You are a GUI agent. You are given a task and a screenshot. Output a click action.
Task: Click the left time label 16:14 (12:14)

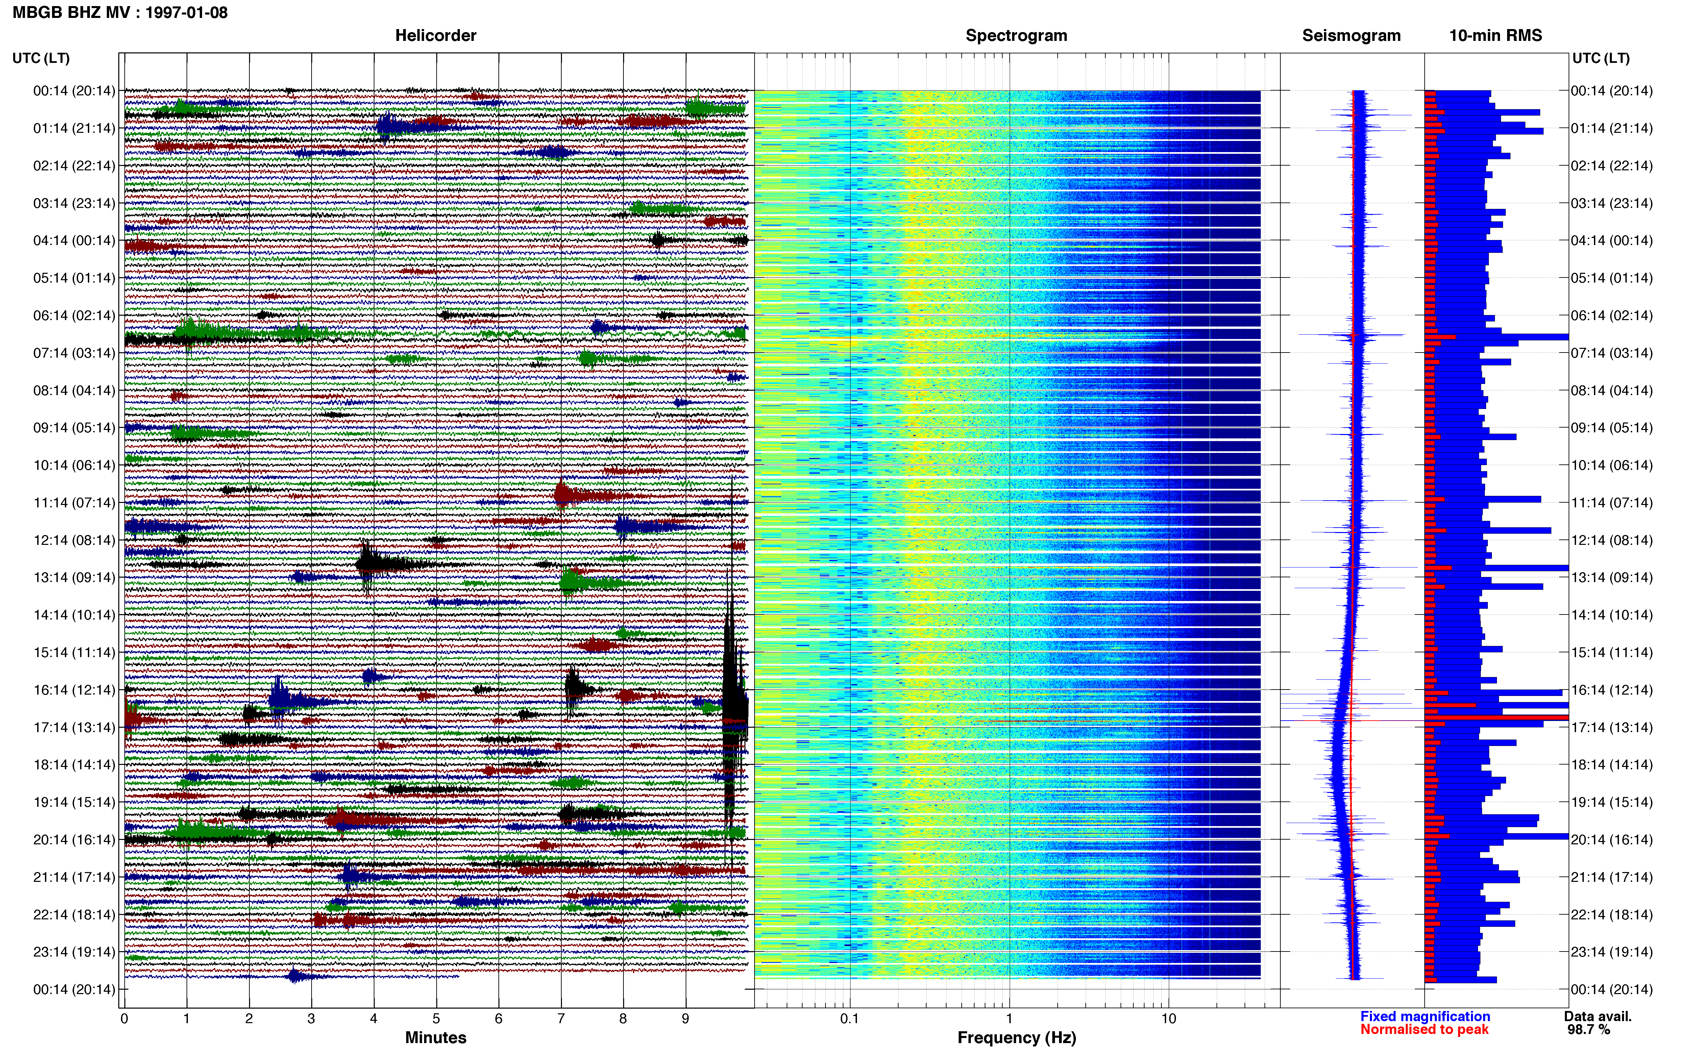[74, 690]
